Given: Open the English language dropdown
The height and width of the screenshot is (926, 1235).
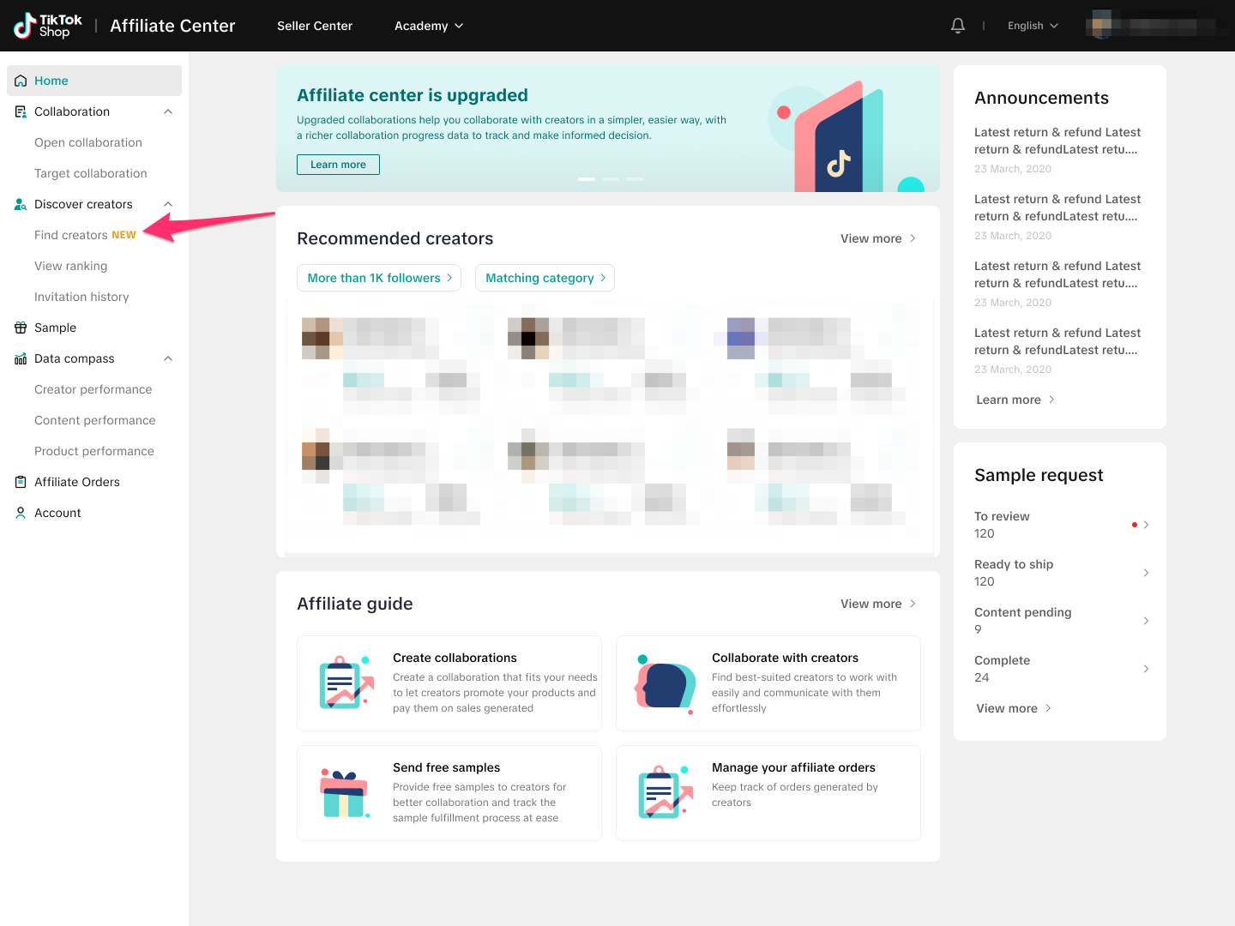Looking at the screenshot, I should pos(1032,26).
